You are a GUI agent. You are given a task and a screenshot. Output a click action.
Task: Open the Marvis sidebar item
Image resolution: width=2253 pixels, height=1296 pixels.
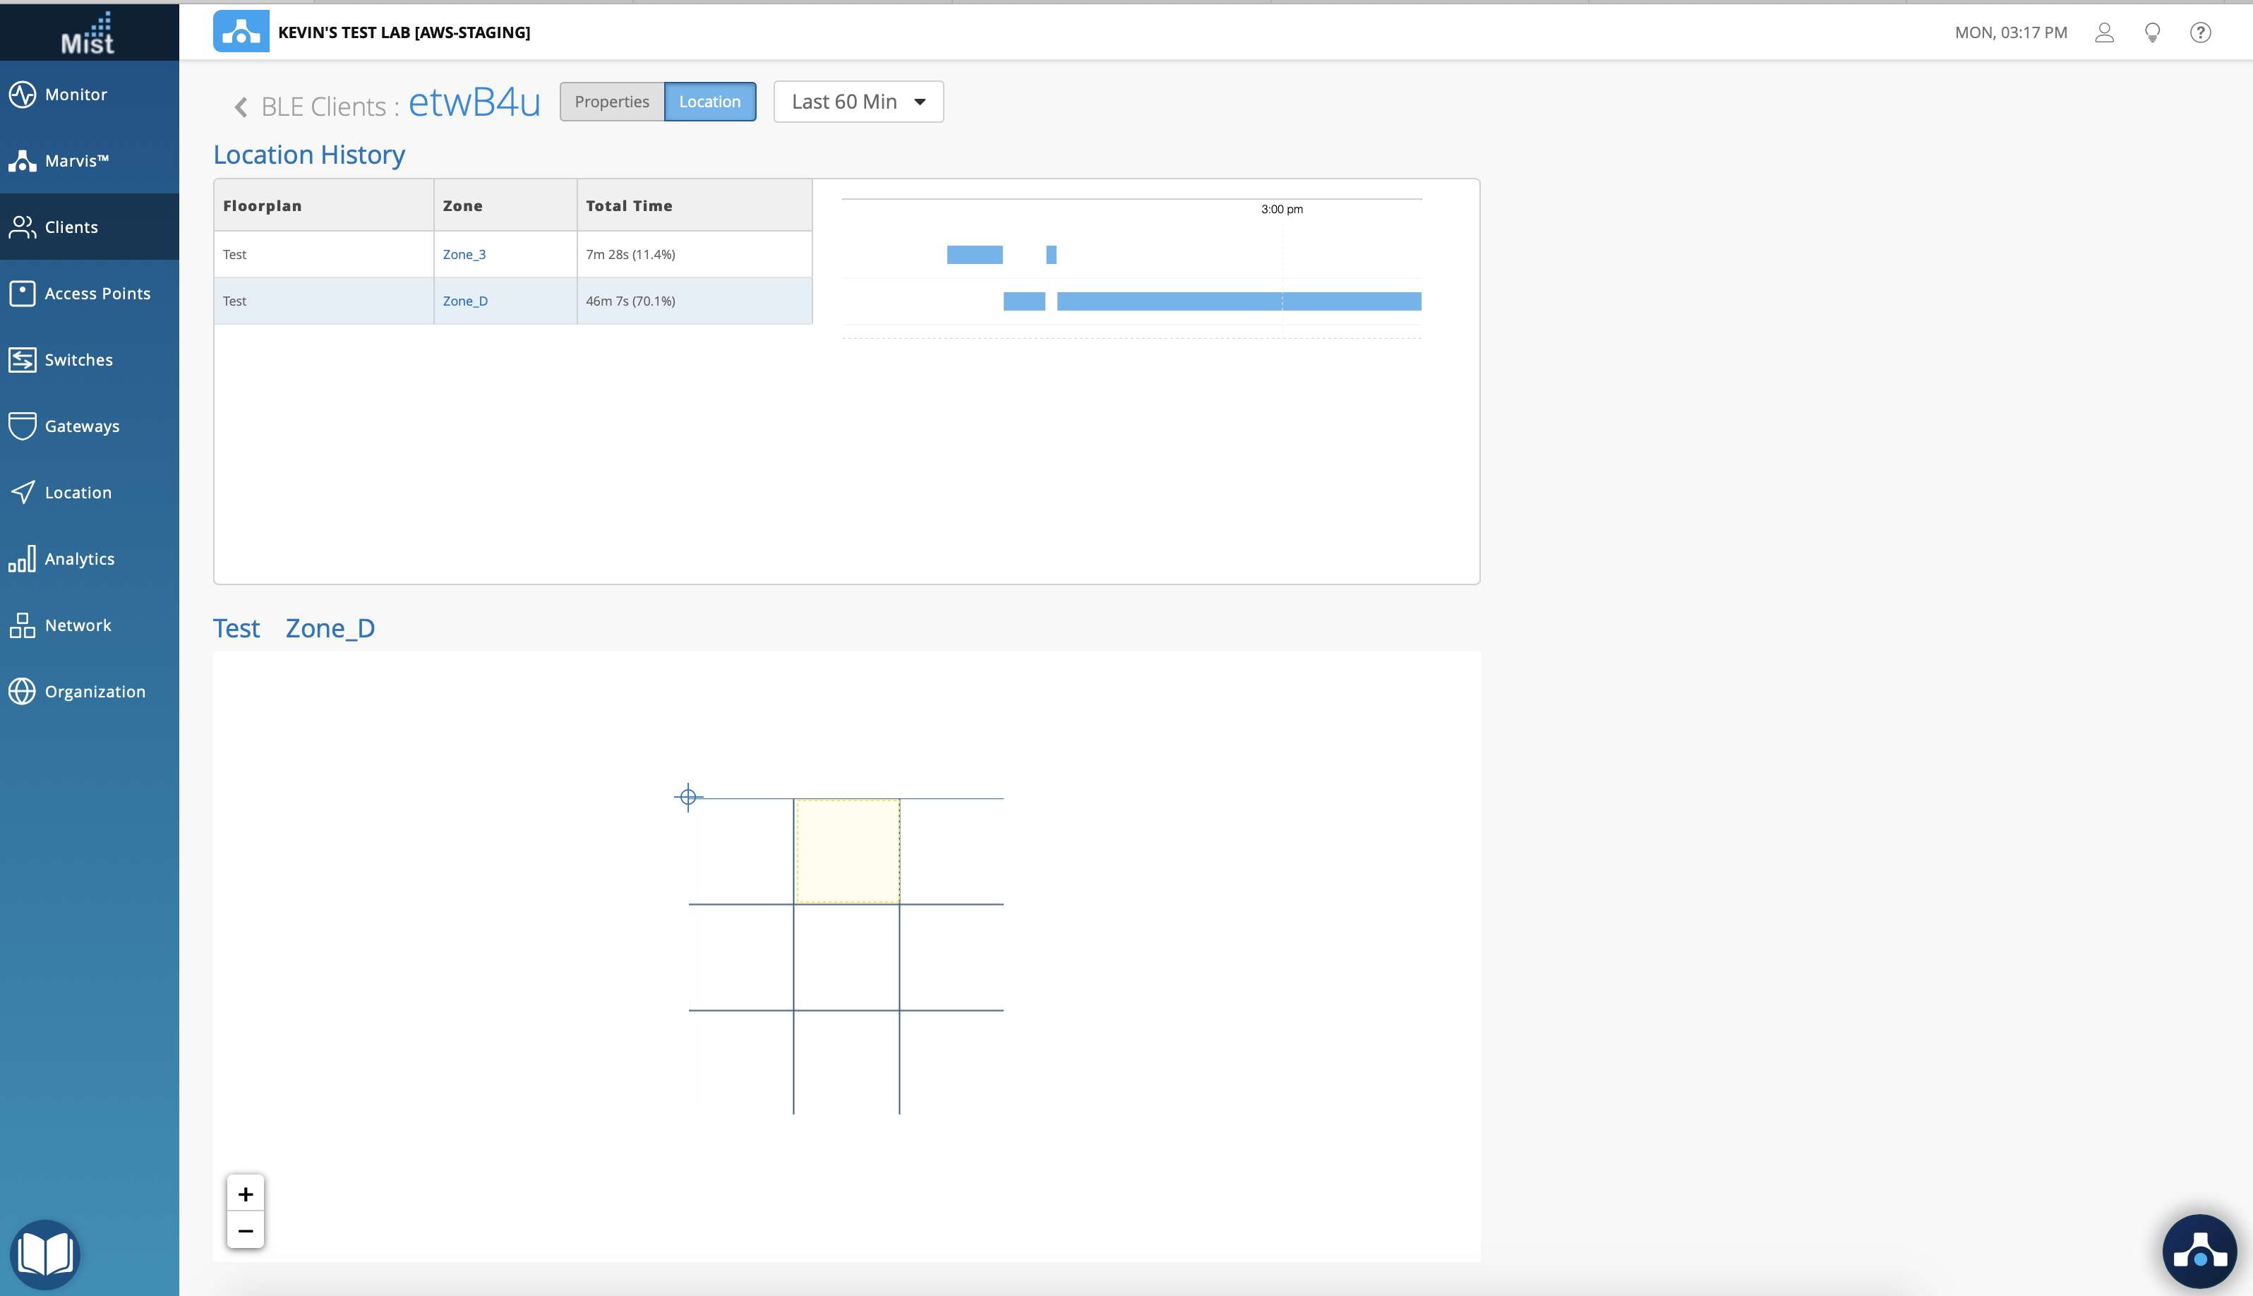[x=76, y=161]
